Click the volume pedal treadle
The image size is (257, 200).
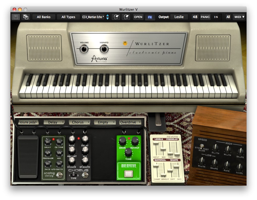(28, 157)
